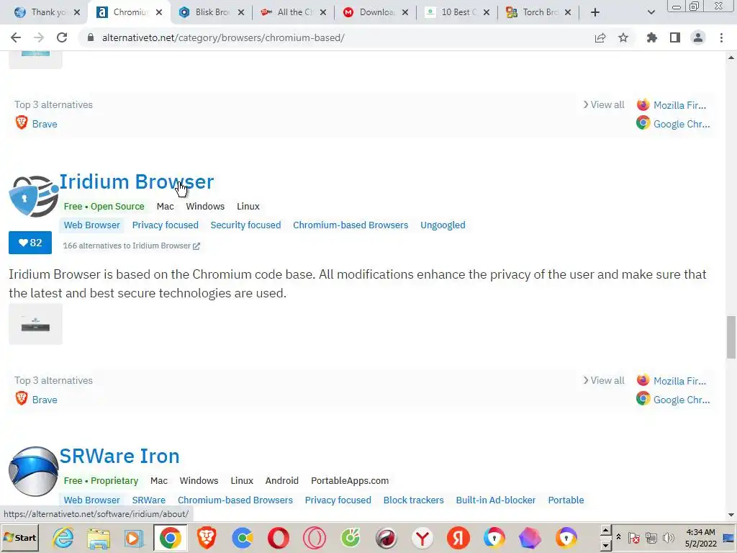Click the SRWare Iron logo

[33, 471]
